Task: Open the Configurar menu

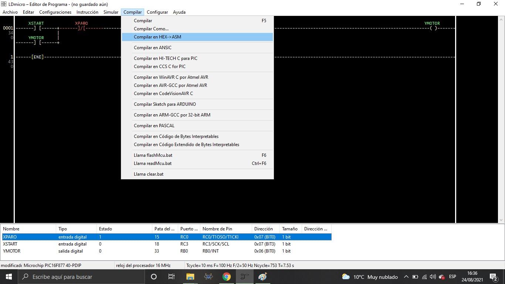Action: 157,12
